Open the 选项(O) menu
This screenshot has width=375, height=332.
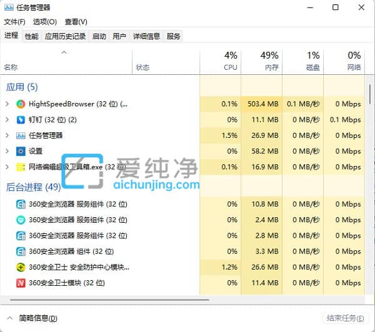[x=45, y=22]
